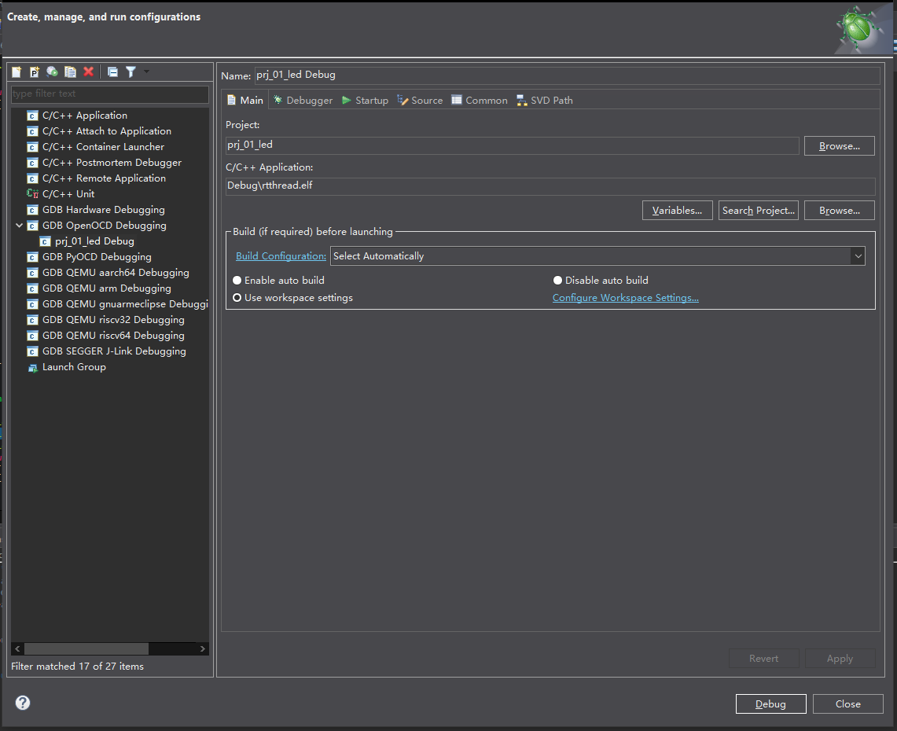Disable auto build
Screen dimensions: 897x731
pos(557,280)
